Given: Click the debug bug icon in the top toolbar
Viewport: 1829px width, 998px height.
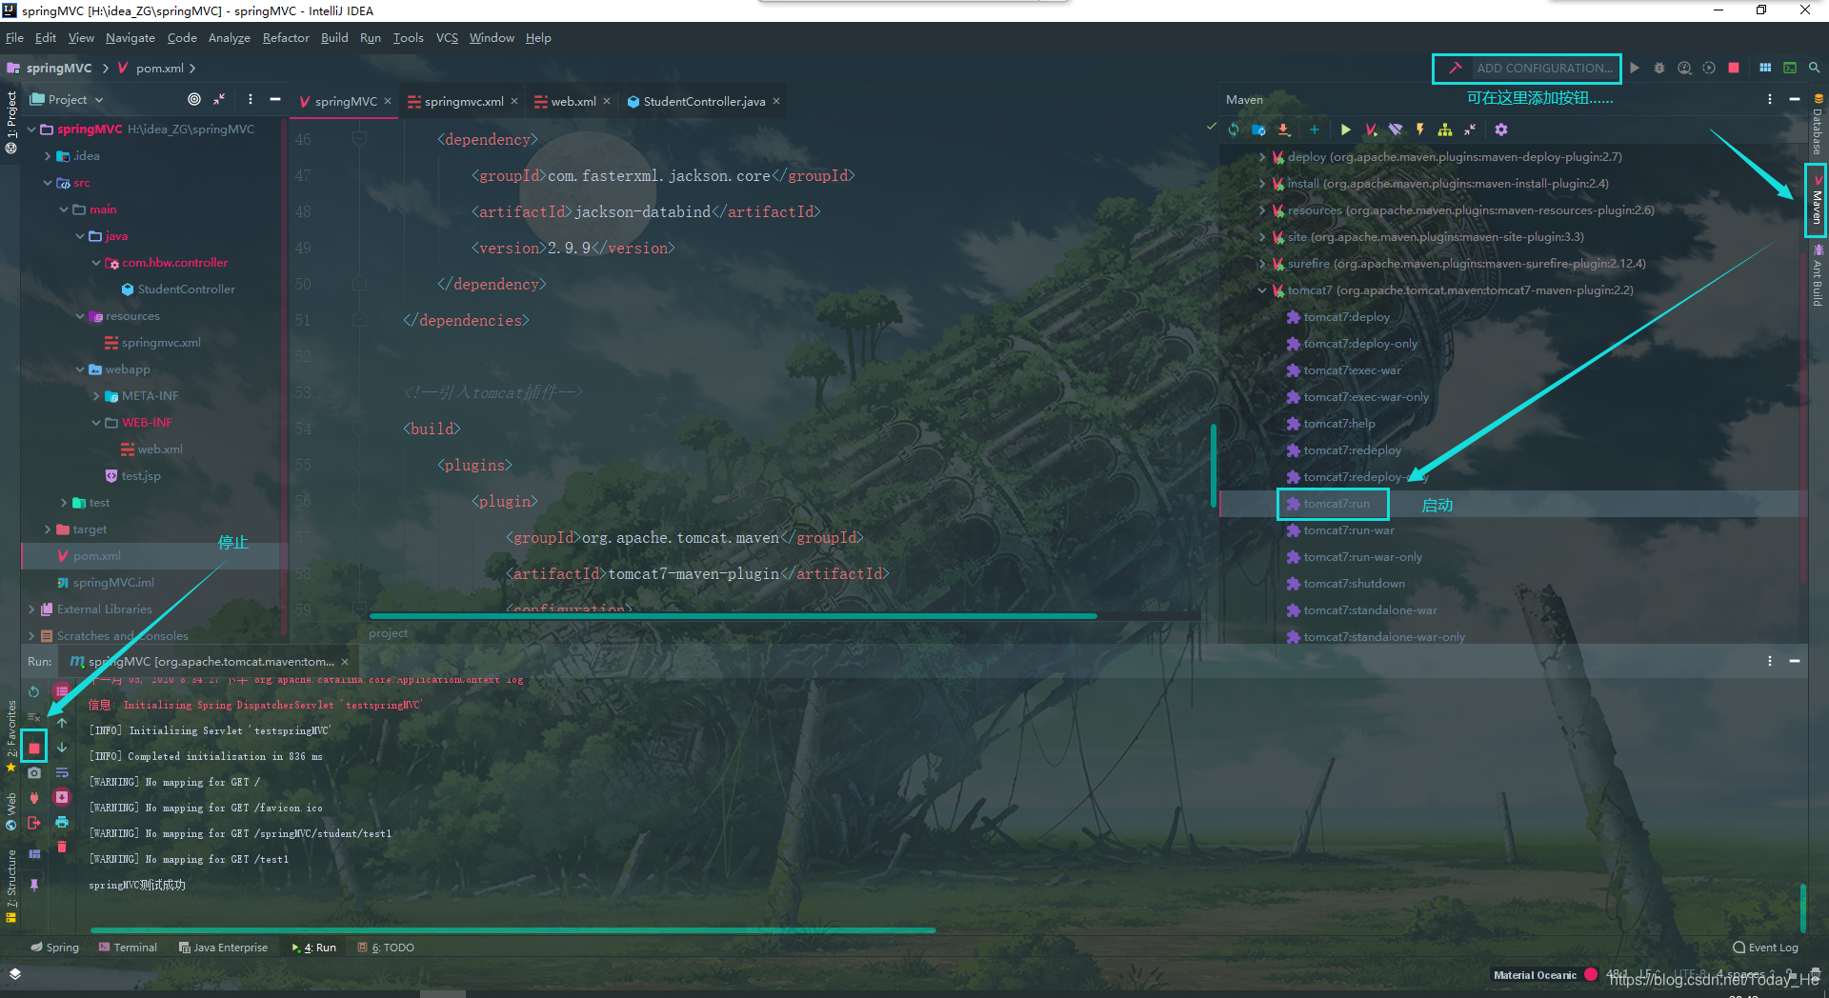Looking at the screenshot, I should (x=1659, y=68).
